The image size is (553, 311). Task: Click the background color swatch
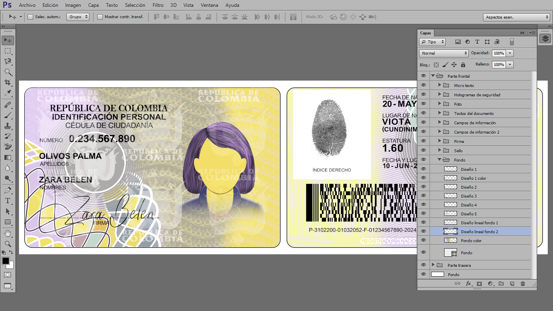pyautogui.click(x=11, y=266)
